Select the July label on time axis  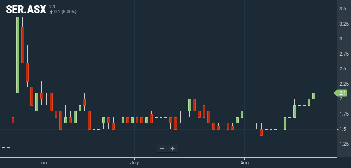(134, 163)
